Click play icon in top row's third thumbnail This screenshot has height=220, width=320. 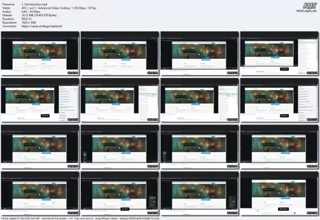tap(199, 54)
